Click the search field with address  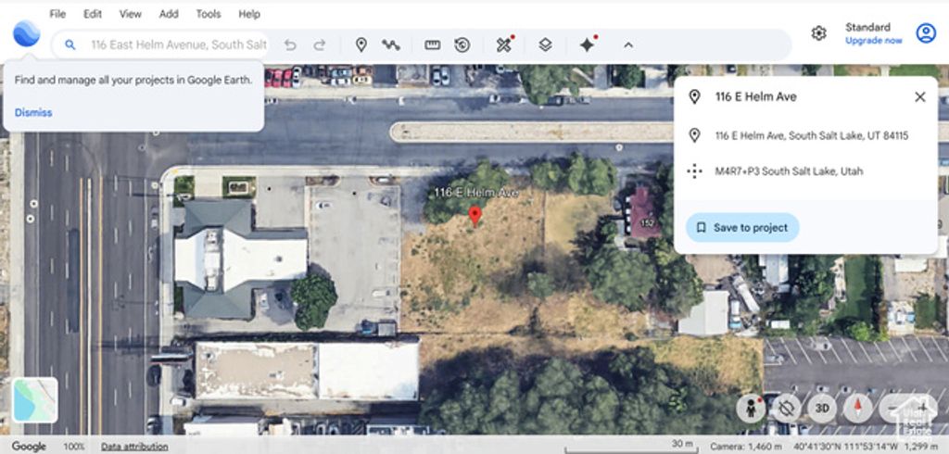pos(176,44)
